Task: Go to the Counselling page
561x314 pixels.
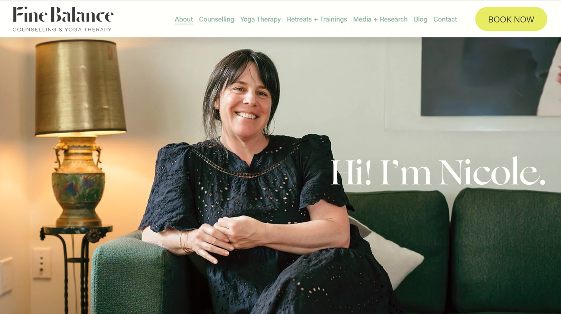Action: 217,19
